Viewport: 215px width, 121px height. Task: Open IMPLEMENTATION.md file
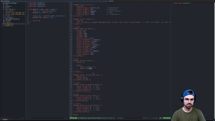click(x=12, y=19)
